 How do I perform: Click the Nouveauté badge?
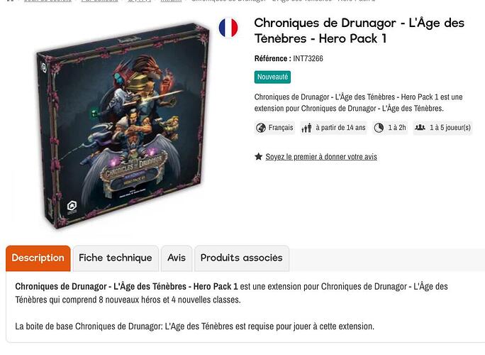(272, 77)
